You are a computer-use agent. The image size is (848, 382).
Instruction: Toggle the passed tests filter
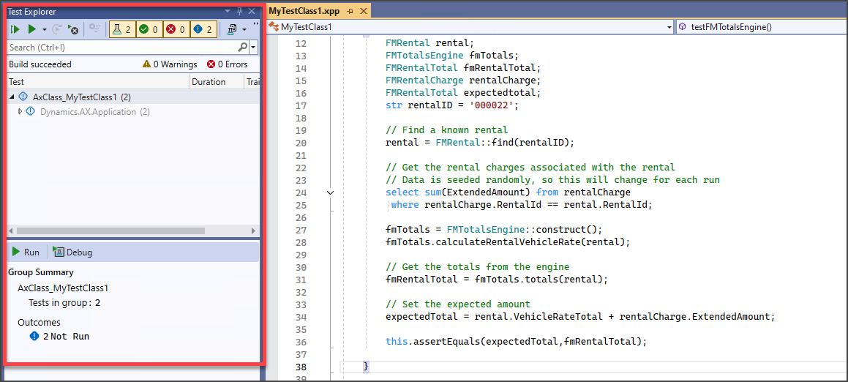pos(149,29)
